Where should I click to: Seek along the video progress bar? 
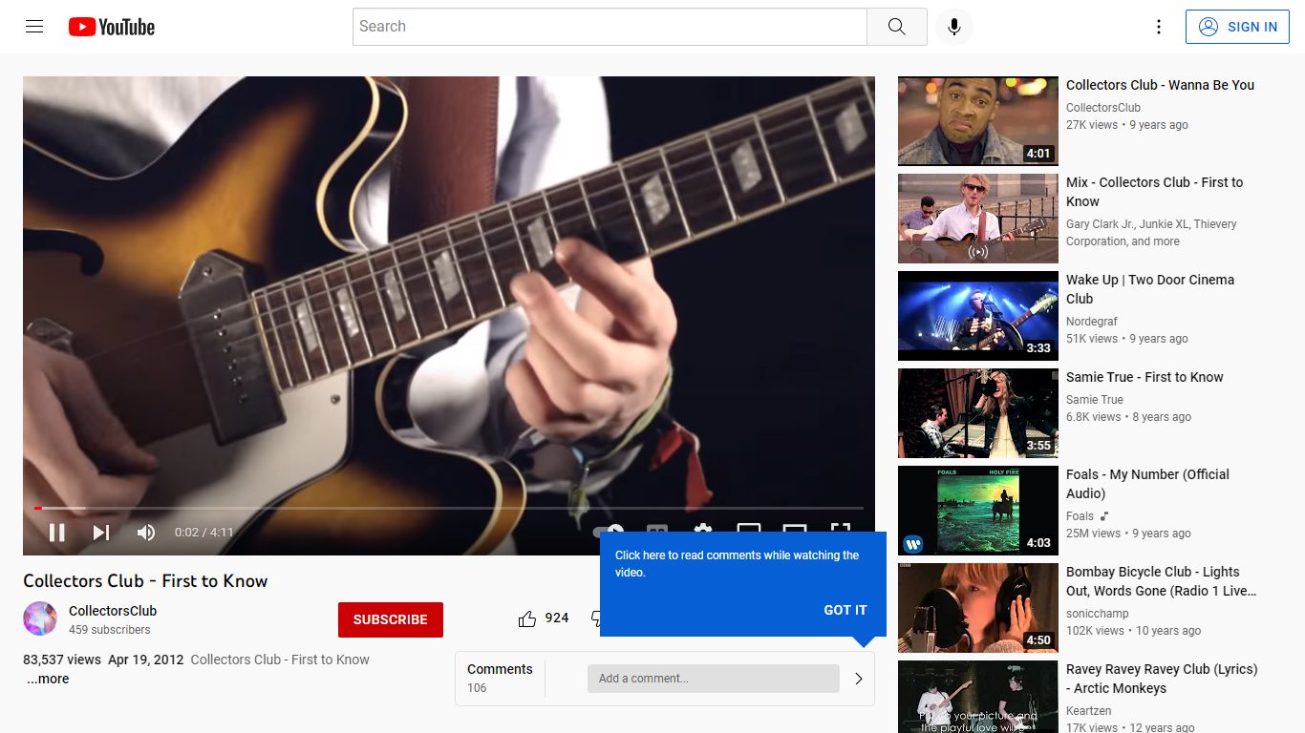[449, 508]
